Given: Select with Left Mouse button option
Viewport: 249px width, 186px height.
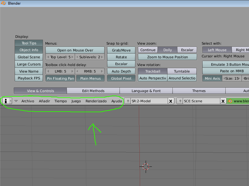Looking at the screenshot, I should (217, 50).
